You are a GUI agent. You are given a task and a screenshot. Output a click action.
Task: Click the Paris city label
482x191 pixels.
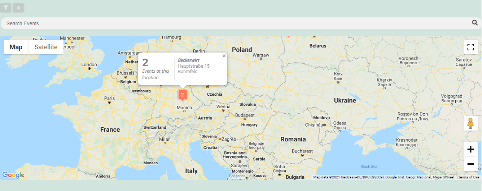109,98
